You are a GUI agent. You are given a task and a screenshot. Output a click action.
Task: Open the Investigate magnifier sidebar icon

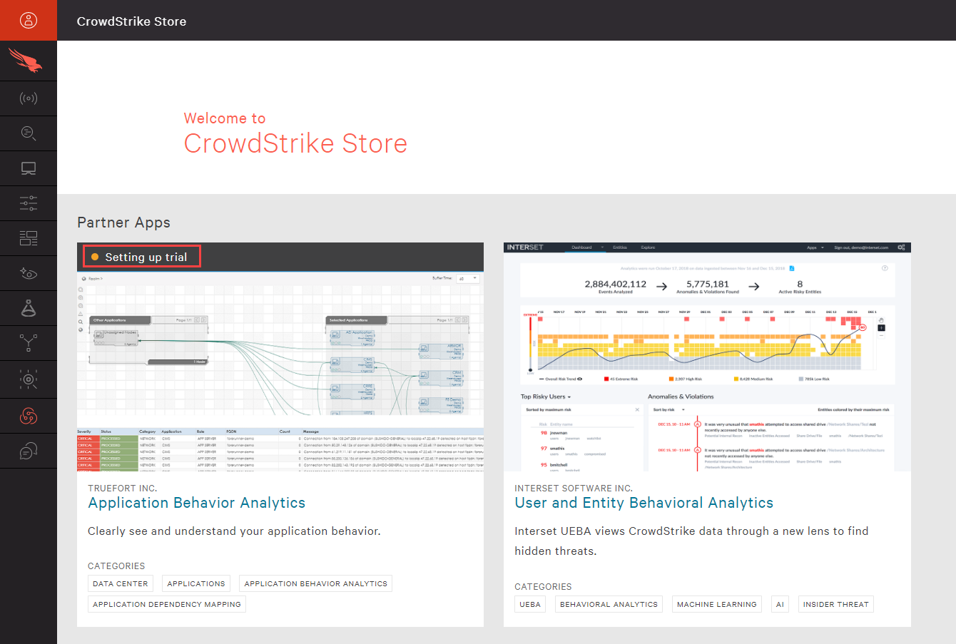click(x=29, y=133)
